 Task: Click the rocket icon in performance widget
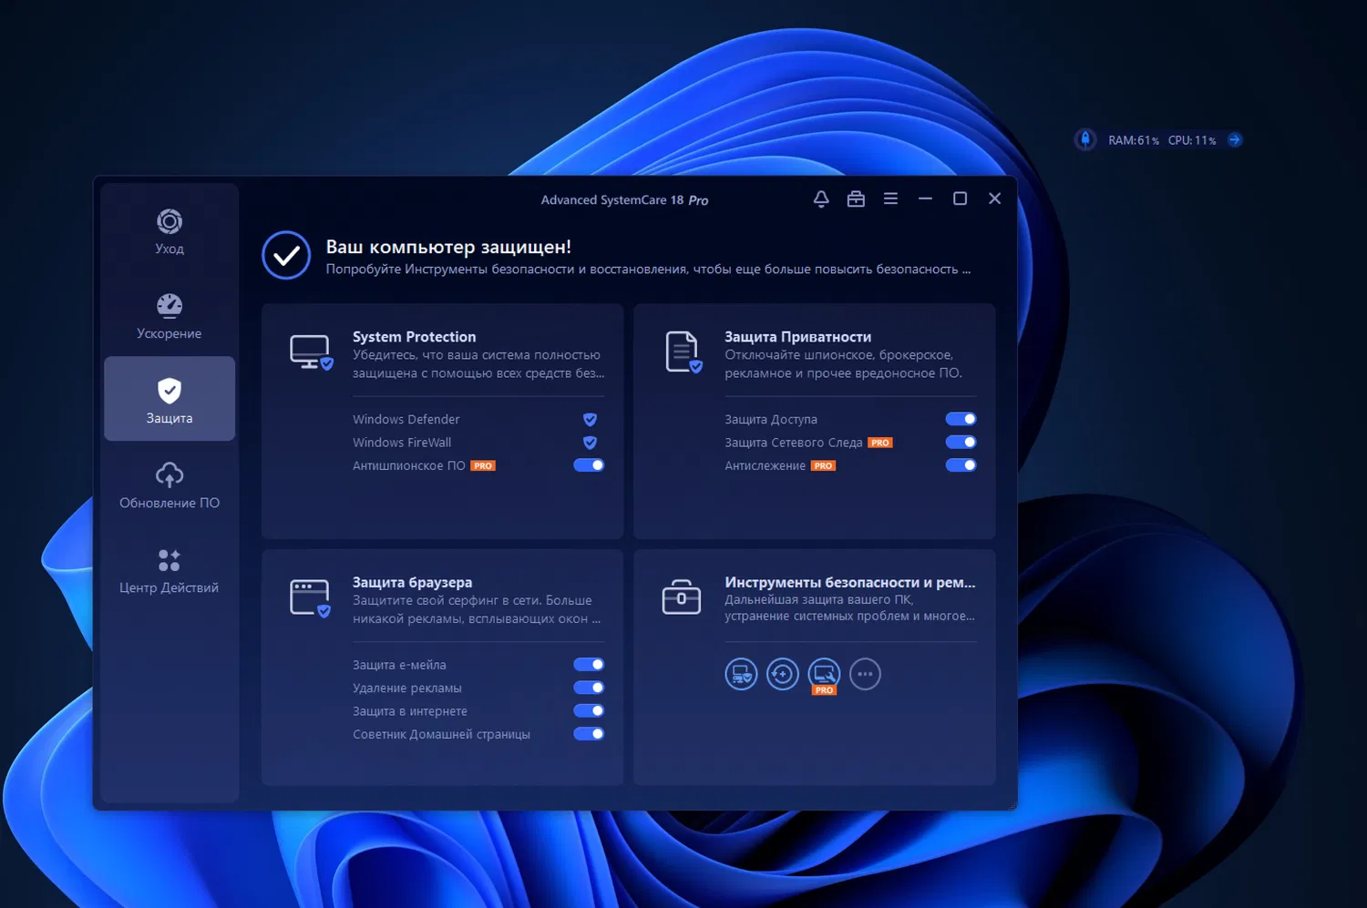1084,139
